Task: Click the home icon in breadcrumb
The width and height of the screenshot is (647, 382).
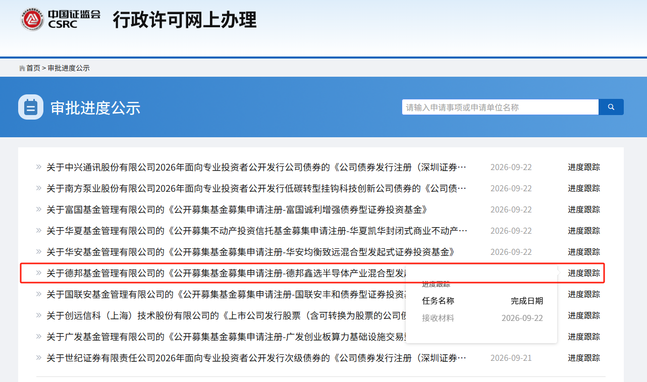Action: [x=22, y=68]
